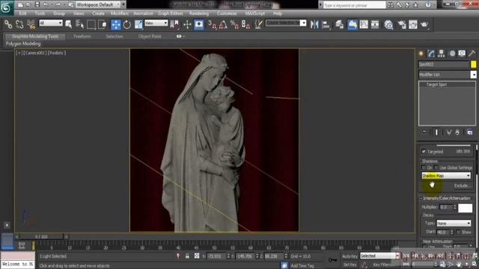Screen dimensions: 479x269
Task: Activate the Select and Move tool
Action: click(116, 25)
